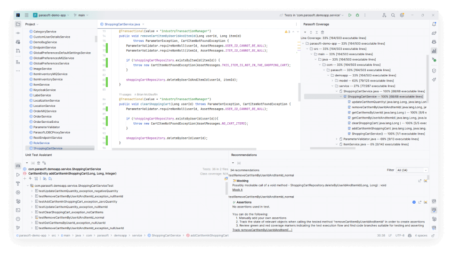Open the Notifications bell on right strip
The height and width of the screenshot is (255, 452).
pyautogui.click(x=434, y=24)
